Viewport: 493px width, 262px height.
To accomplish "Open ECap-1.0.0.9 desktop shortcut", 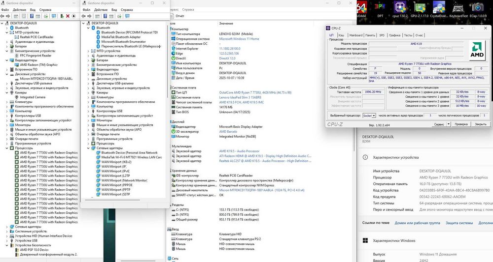I will click(478, 9).
